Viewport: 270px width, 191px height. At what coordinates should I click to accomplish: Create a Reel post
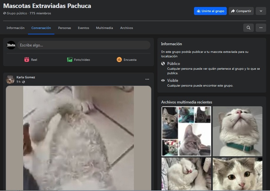(31, 60)
